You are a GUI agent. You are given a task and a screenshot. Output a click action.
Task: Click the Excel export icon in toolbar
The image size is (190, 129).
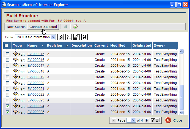(x=65, y=27)
